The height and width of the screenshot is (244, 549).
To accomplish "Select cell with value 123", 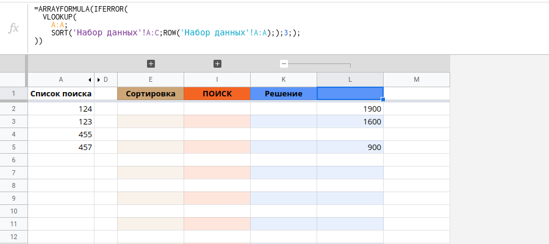I will coord(61,121).
